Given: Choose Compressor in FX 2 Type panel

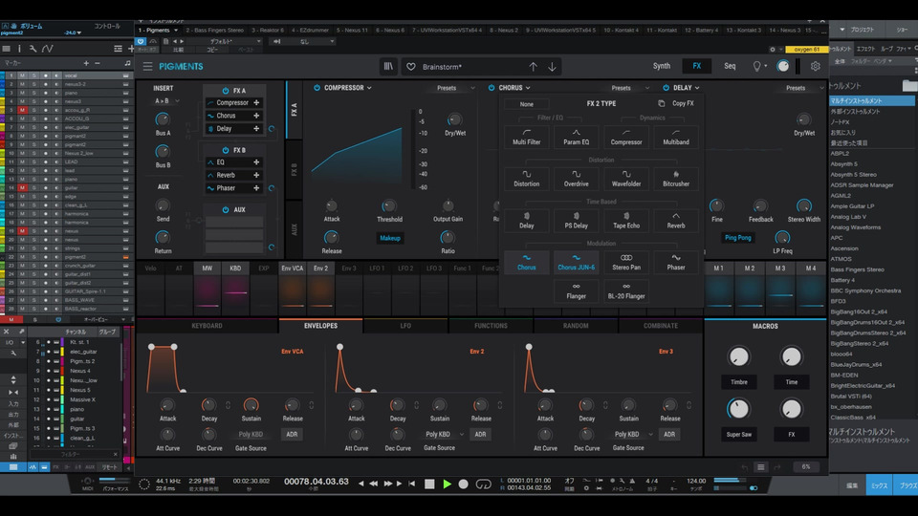Looking at the screenshot, I should [x=625, y=137].
